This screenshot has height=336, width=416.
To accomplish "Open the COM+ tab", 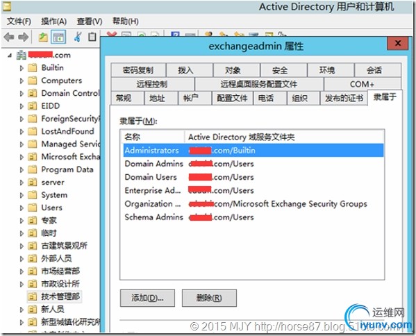I will (x=363, y=84).
